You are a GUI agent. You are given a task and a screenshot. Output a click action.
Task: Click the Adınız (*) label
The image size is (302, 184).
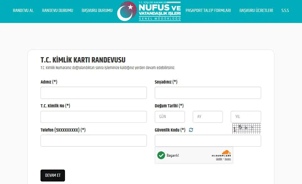coord(49,82)
